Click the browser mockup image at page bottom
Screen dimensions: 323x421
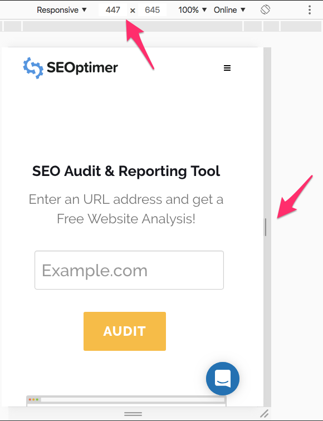tap(126, 401)
